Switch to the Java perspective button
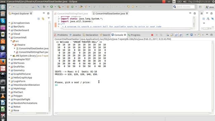Viewport: 215px width, 121px height. pos(210,7)
